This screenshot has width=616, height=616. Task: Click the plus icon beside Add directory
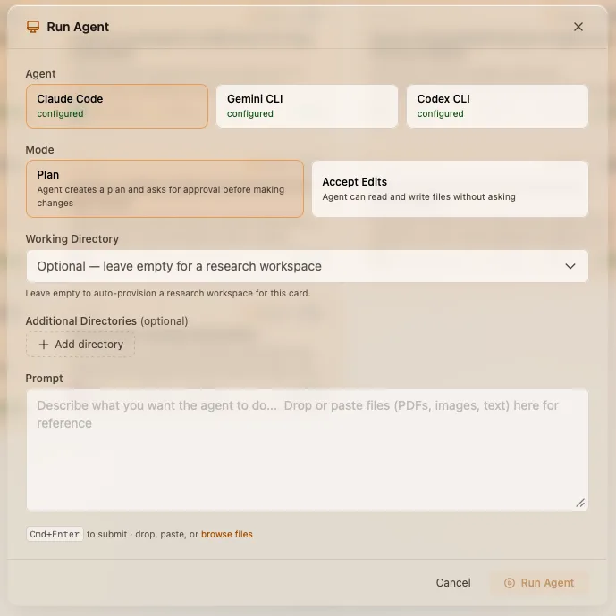pyautogui.click(x=44, y=345)
